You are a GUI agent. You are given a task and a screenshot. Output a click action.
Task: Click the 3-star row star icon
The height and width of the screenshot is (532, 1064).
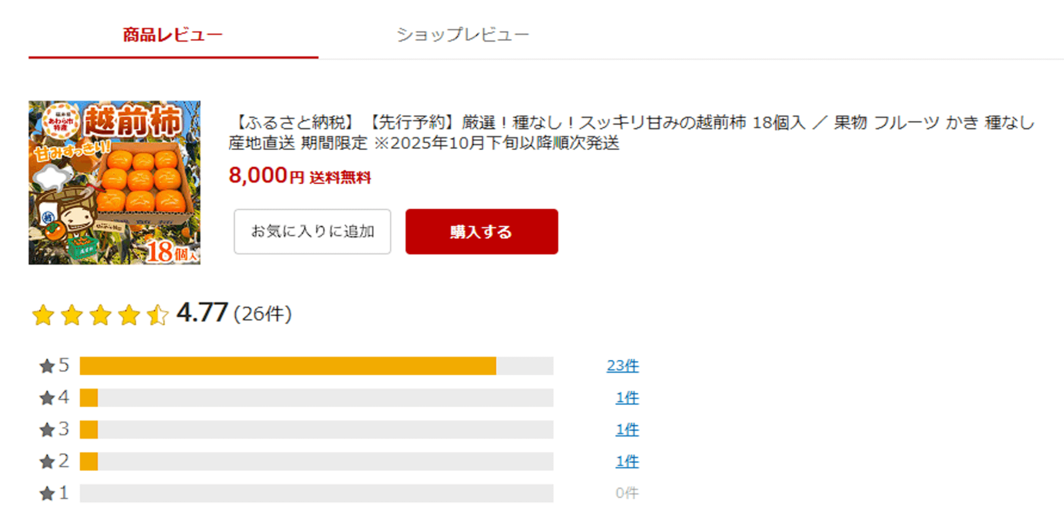click(x=46, y=429)
